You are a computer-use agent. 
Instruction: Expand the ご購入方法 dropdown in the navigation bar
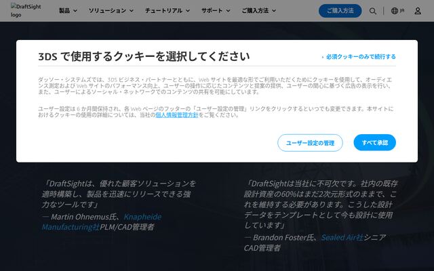(259, 11)
